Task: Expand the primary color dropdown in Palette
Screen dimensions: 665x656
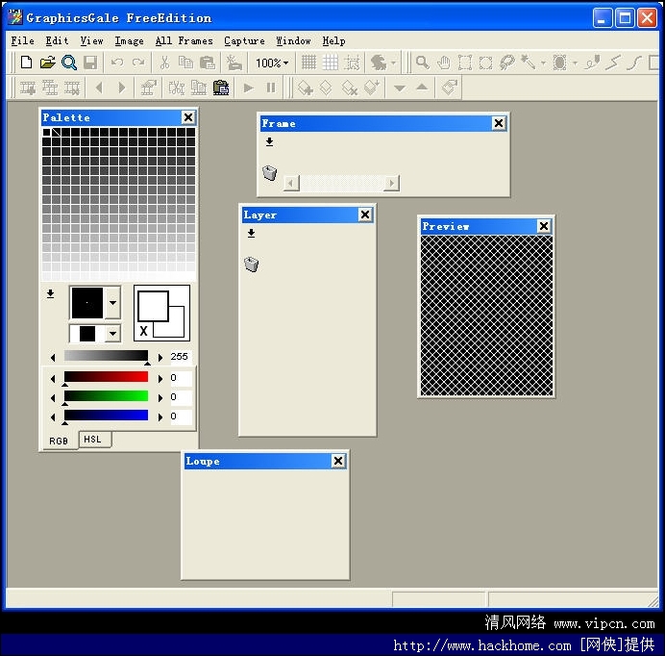Action: 112,303
